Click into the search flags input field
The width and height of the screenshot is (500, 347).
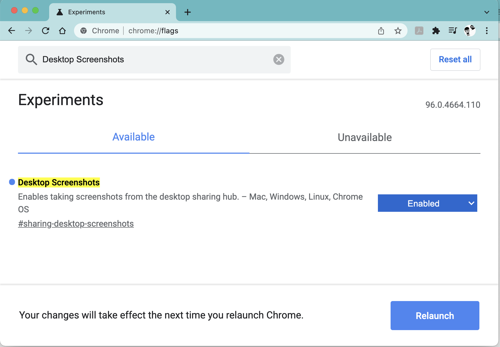coord(156,59)
